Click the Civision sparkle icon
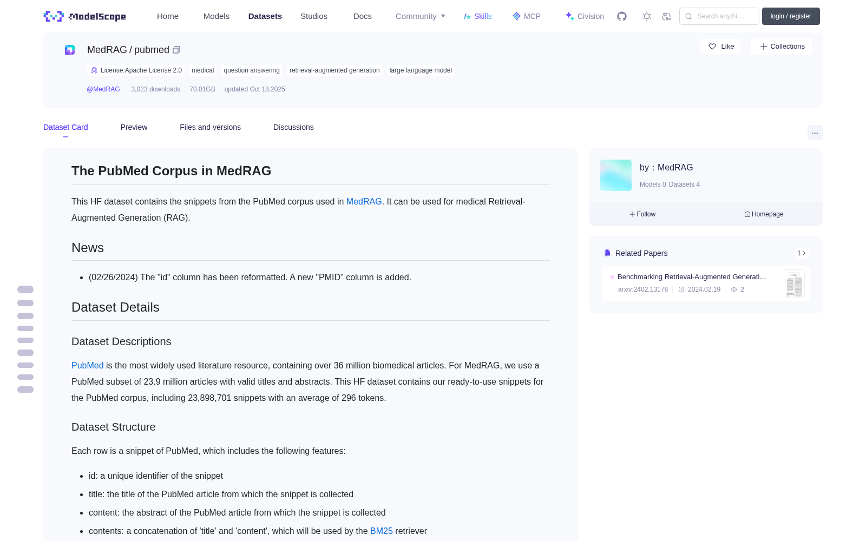866x541 pixels. (x=569, y=16)
